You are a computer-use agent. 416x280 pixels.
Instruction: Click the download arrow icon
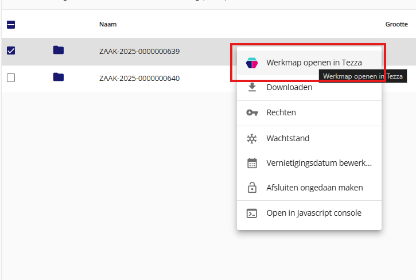click(x=252, y=87)
